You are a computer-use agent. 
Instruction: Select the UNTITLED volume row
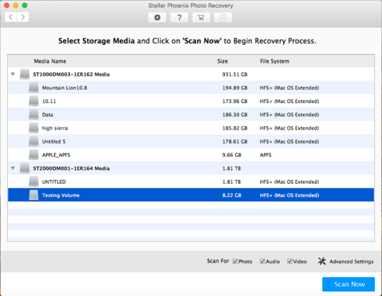pyautogui.click(x=191, y=182)
